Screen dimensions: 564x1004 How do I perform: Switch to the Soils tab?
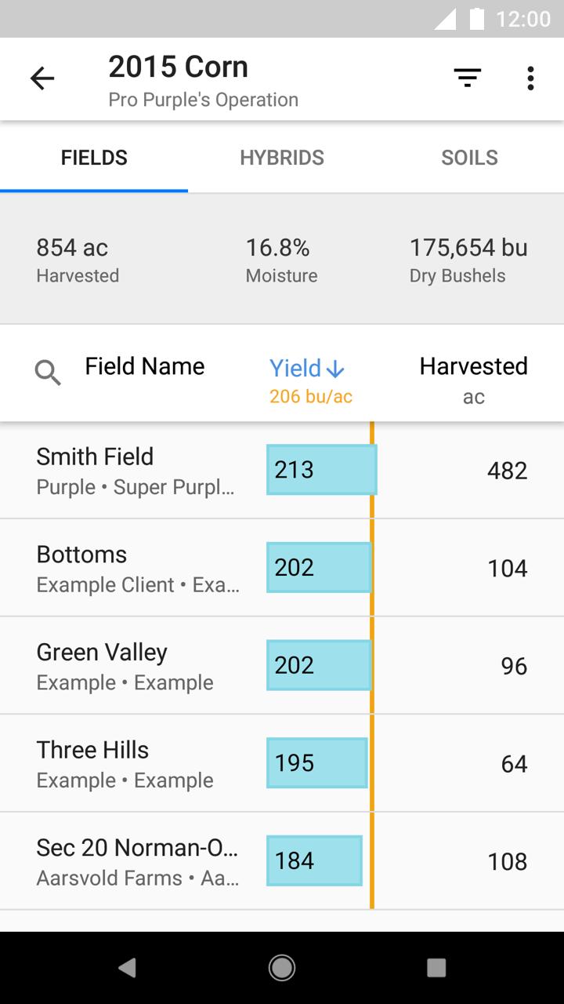469,158
